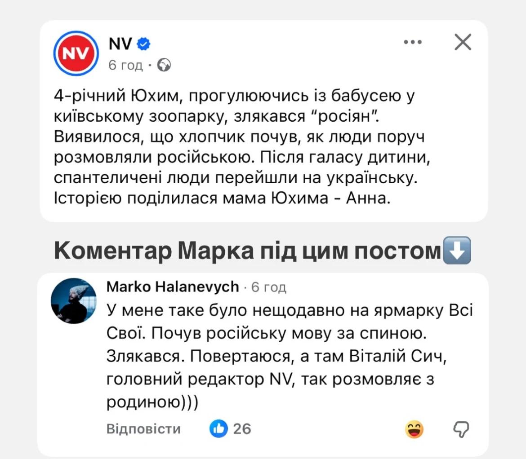Click the comment's "6 год" timestamp
Image resolution: width=526 pixels, height=459 pixels.
tap(268, 287)
